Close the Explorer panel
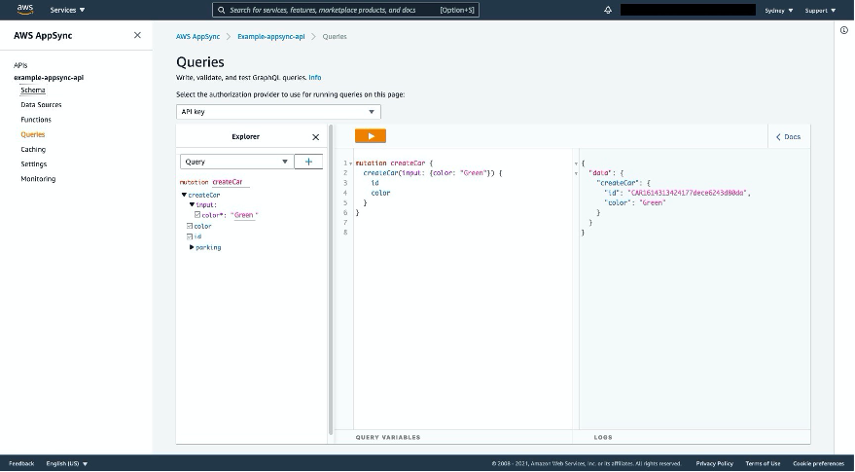The image size is (855, 472). pyautogui.click(x=315, y=137)
